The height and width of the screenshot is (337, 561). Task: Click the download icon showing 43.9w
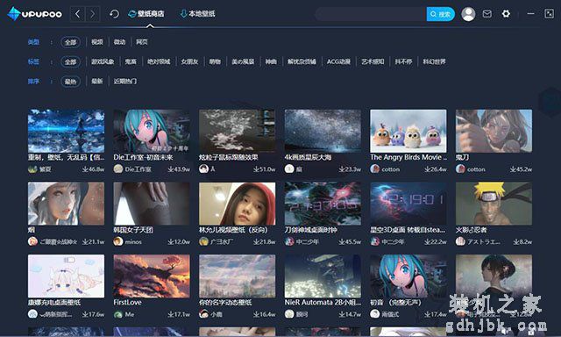point(171,169)
